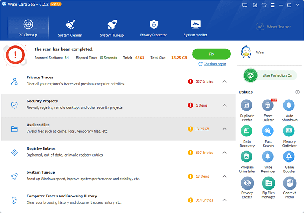Switch to the PC Checkup tab

point(28,28)
